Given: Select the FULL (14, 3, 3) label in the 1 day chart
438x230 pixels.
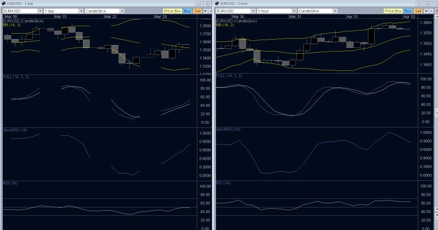Looking at the screenshot, I should click(x=16, y=77).
